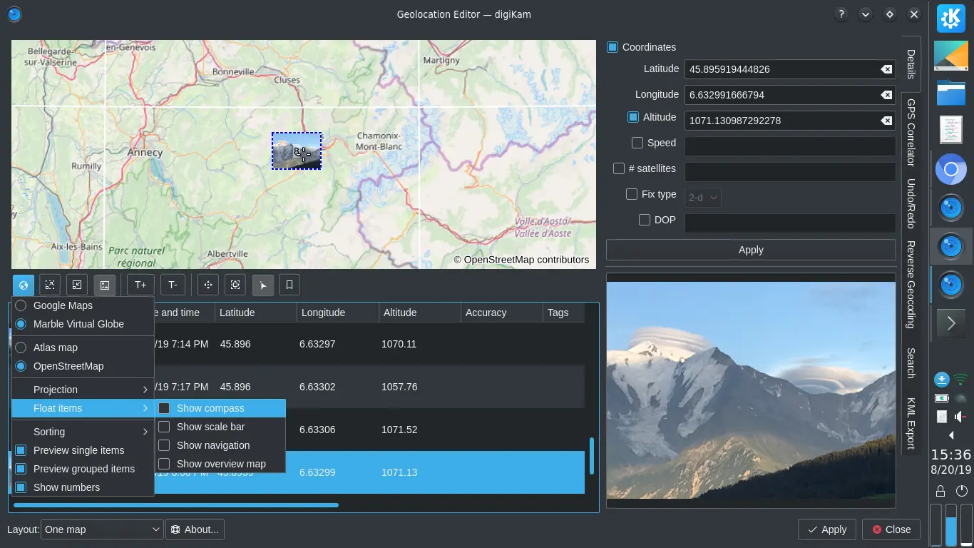Click the T- icon to shrink thumbnails

[173, 285]
